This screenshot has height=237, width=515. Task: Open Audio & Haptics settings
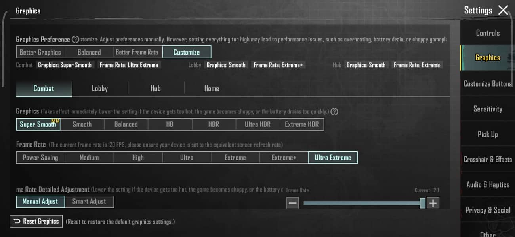(x=488, y=185)
